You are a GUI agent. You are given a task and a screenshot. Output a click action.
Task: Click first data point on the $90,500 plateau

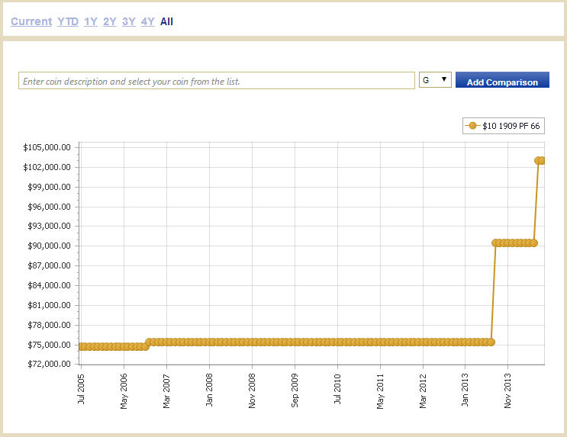click(496, 243)
